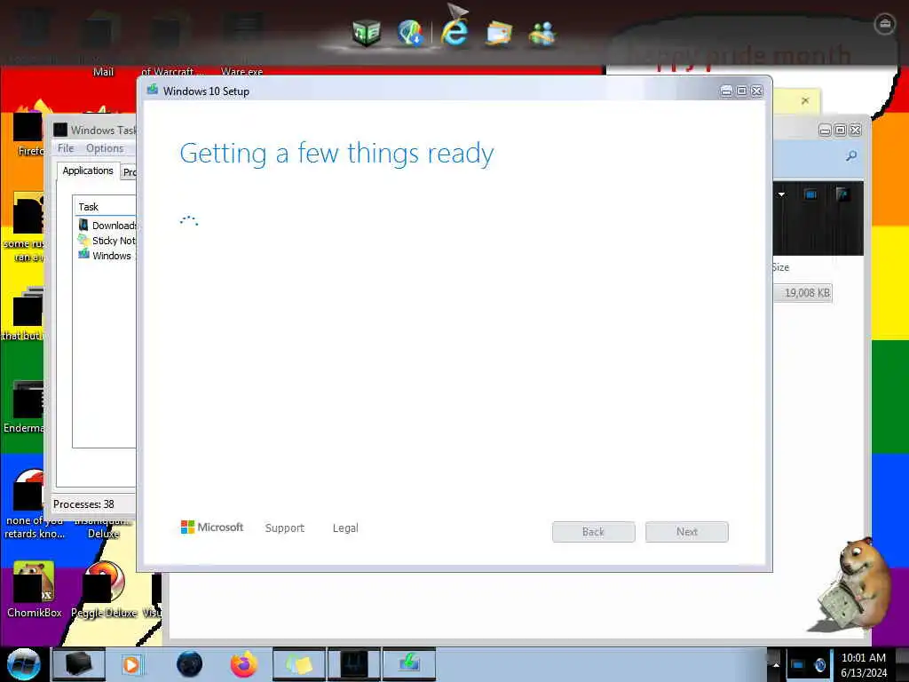Open the folder icon in the top dock

pos(499,33)
